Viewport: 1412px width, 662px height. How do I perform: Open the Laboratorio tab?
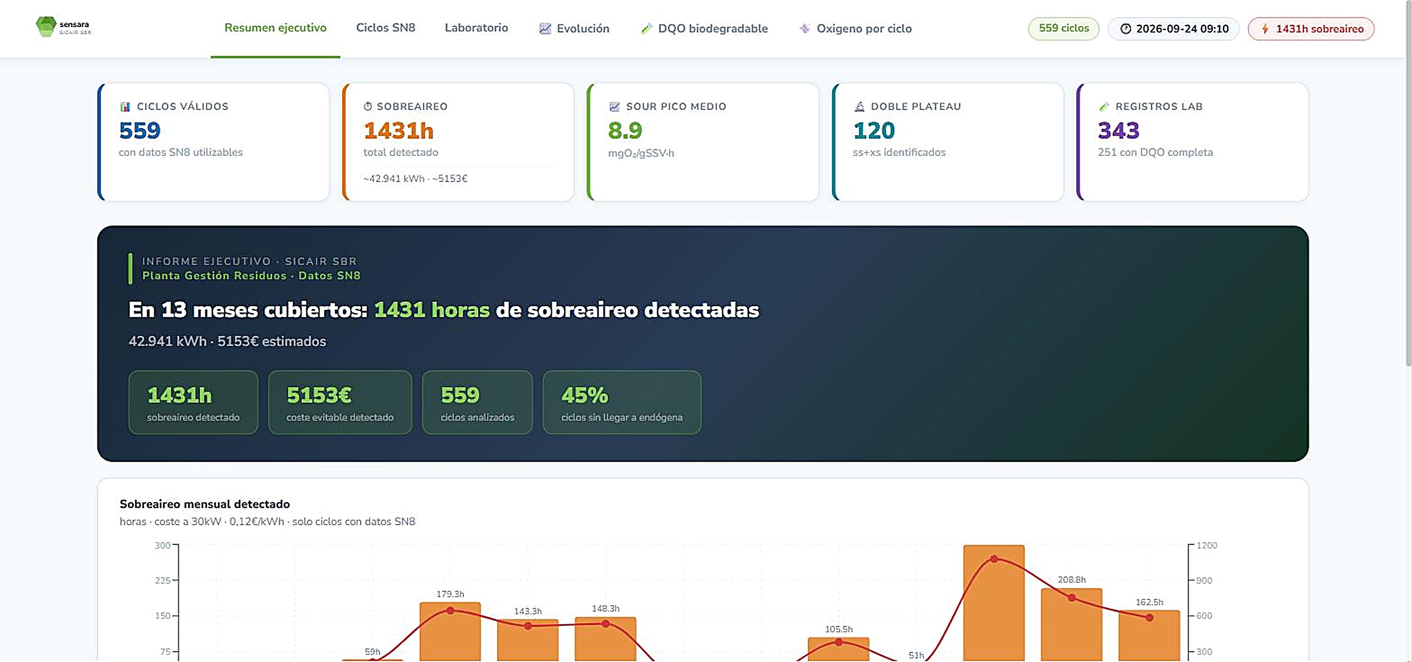pos(476,28)
